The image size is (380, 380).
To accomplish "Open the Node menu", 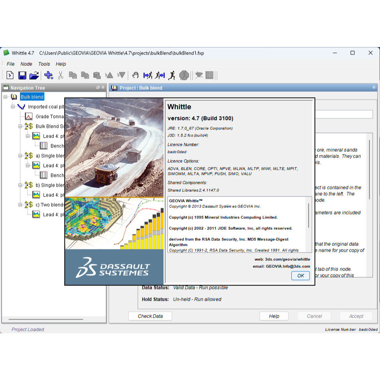I will pyautogui.click(x=26, y=64).
